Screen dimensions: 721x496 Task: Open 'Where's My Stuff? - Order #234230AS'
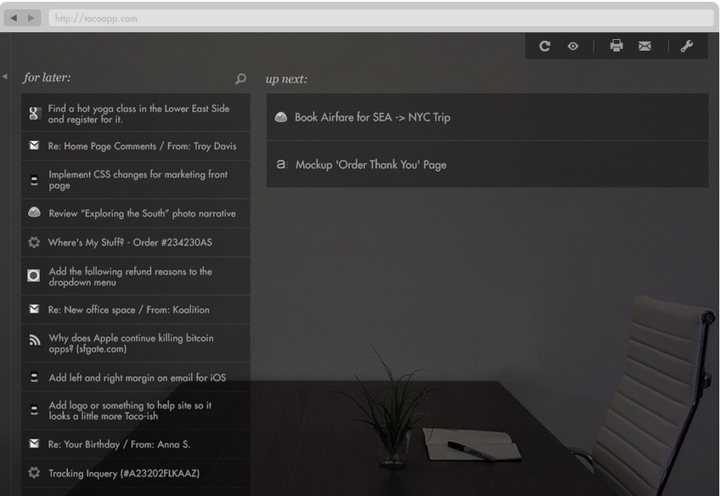click(136, 242)
